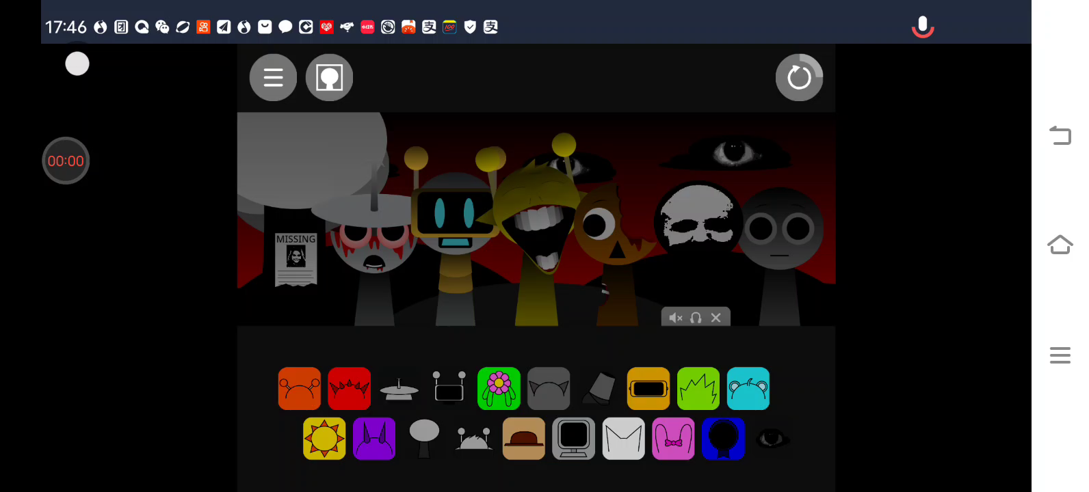Select the white envelope-shaped icon
The image size is (1089, 492).
point(624,439)
